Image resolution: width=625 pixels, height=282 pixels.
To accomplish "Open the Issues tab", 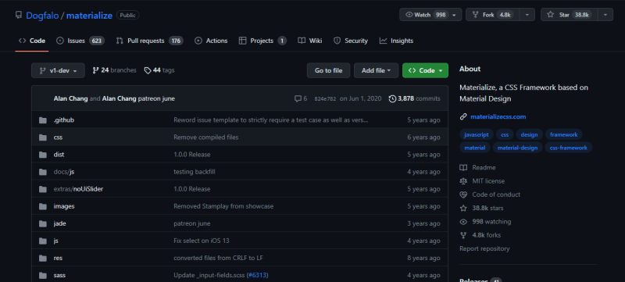I will tap(80, 41).
